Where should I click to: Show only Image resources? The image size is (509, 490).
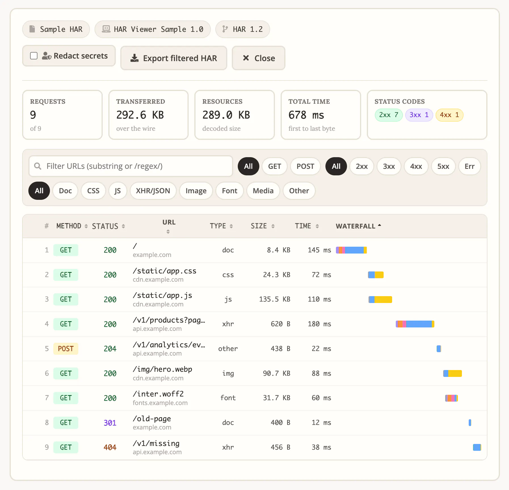pyautogui.click(x=196, y=191)
